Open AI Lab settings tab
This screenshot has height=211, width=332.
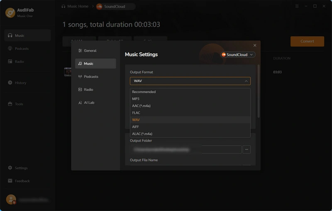coord(95,102)
